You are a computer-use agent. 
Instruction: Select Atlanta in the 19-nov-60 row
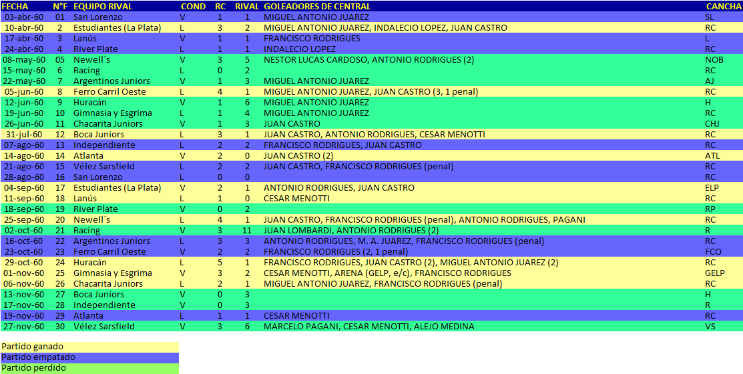click(88, 315)
